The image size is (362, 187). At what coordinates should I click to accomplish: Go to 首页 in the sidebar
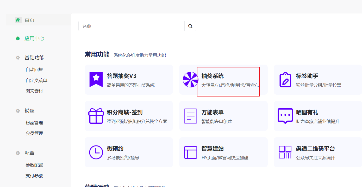(29, 20)
